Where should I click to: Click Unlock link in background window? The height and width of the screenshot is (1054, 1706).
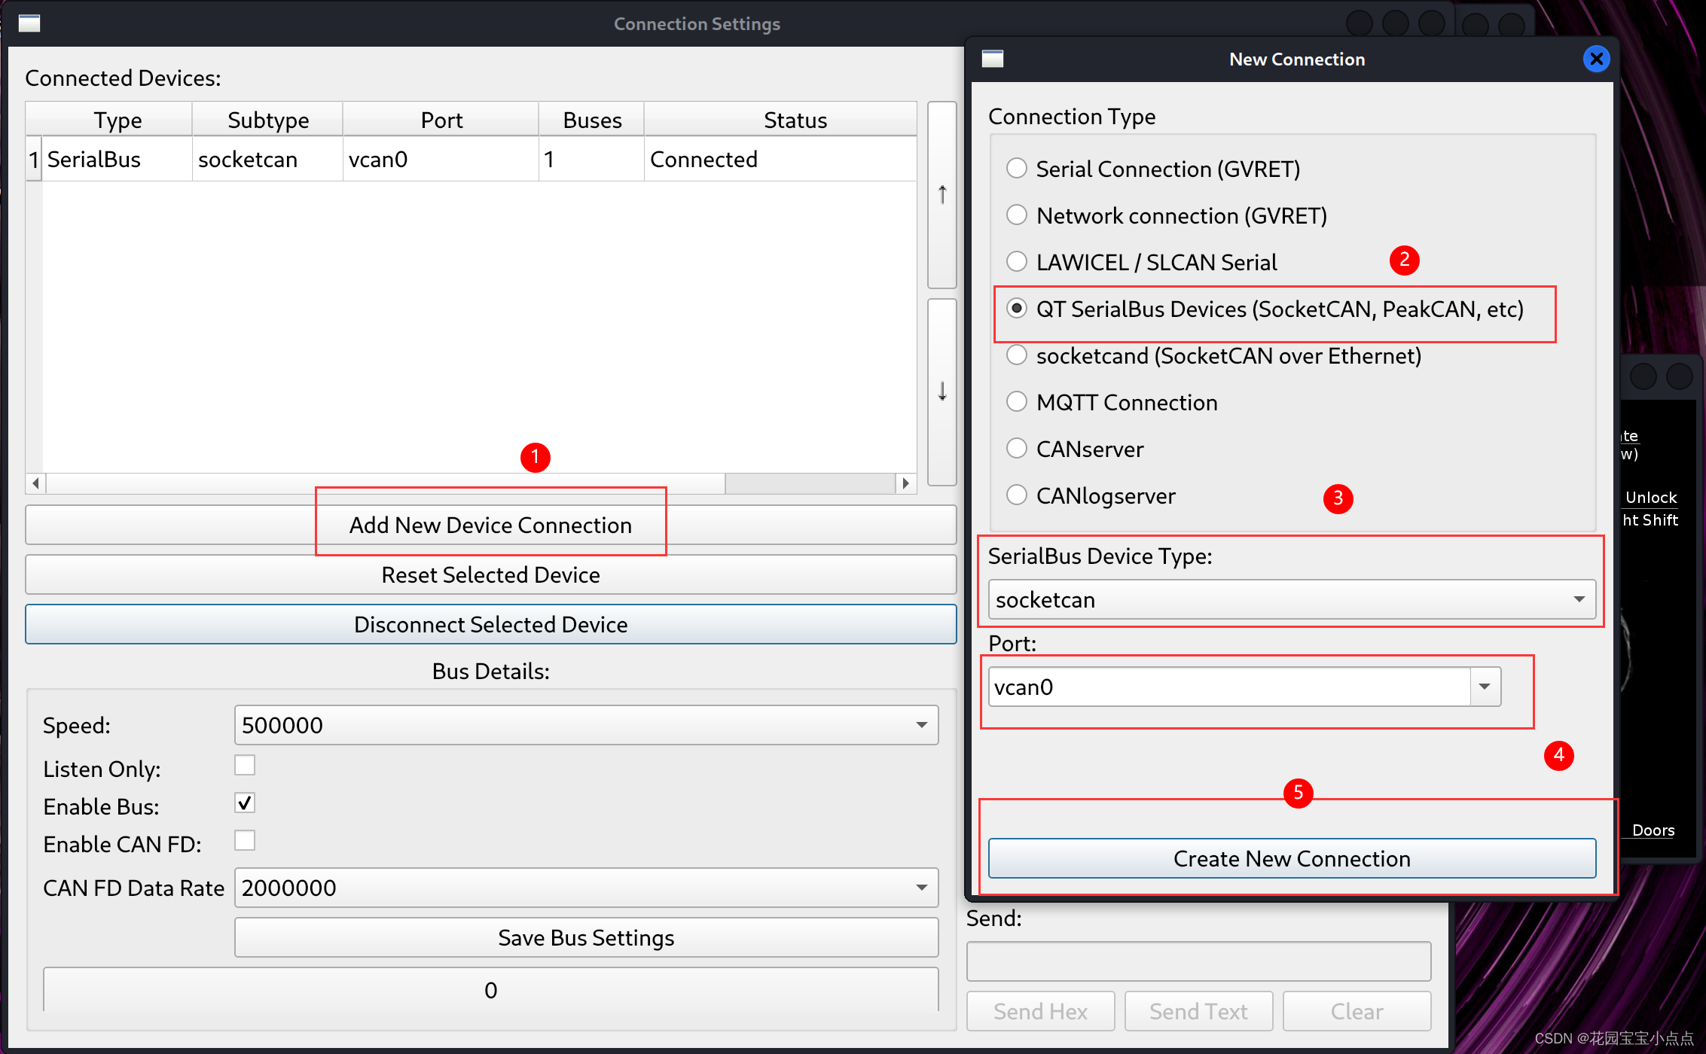click(1651, 497)
